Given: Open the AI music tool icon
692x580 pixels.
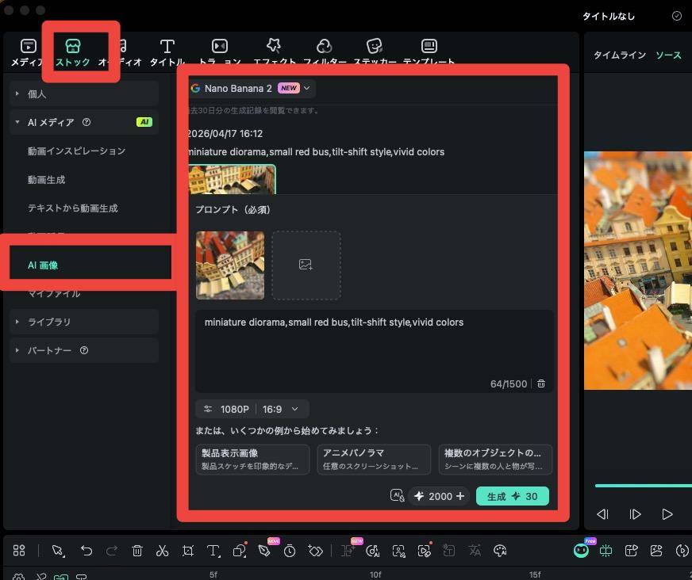Looking at the screenshot, I should (x=373, y=551).
